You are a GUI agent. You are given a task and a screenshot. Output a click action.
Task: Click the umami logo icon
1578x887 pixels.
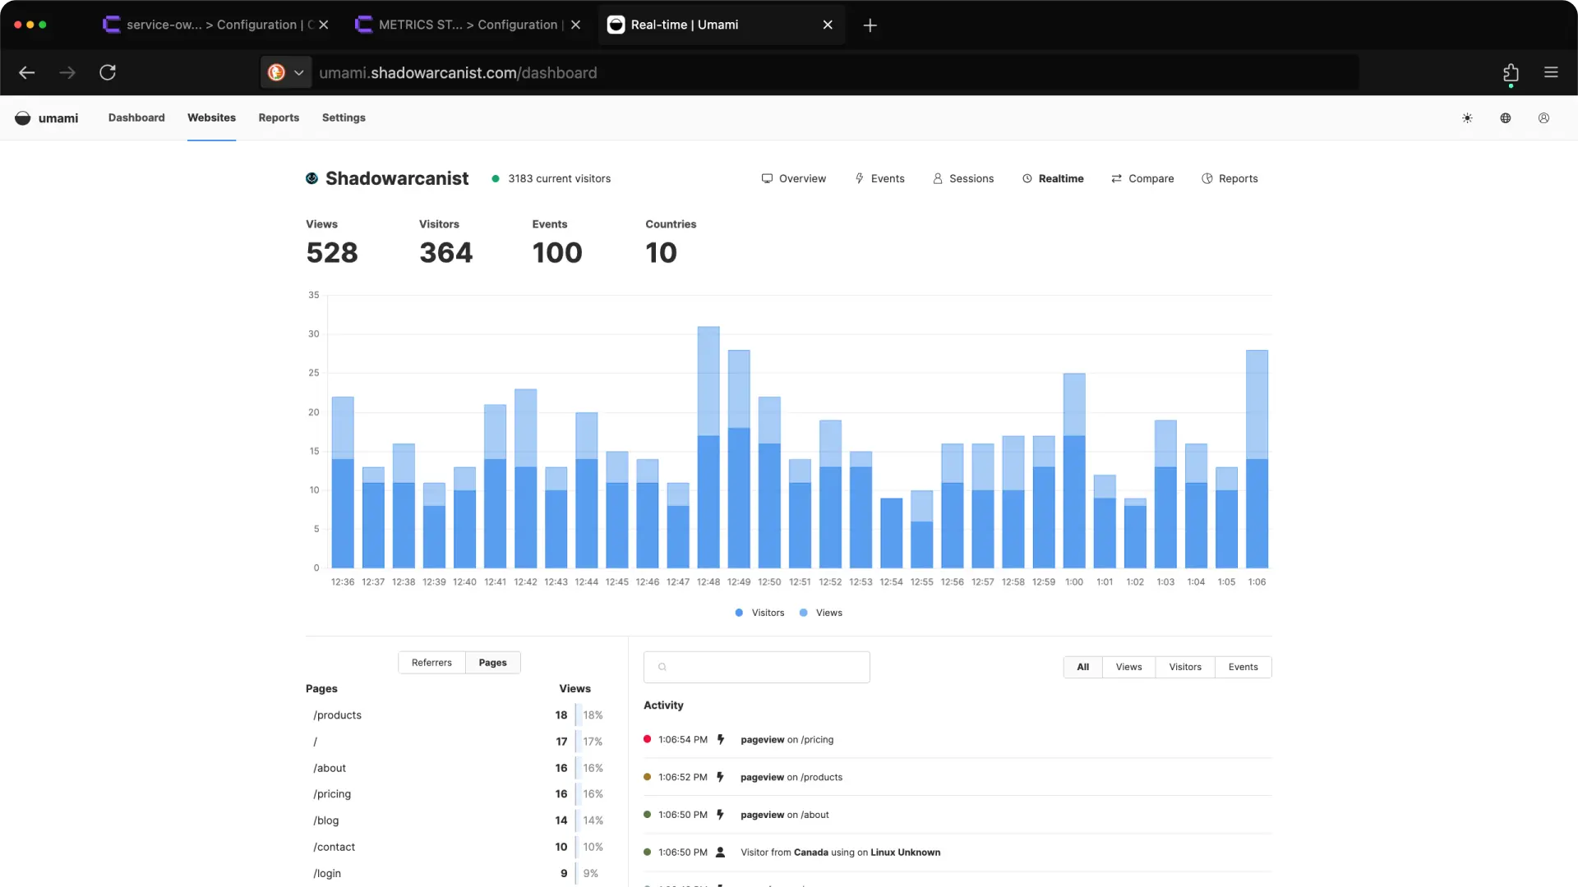coord(23,118)
